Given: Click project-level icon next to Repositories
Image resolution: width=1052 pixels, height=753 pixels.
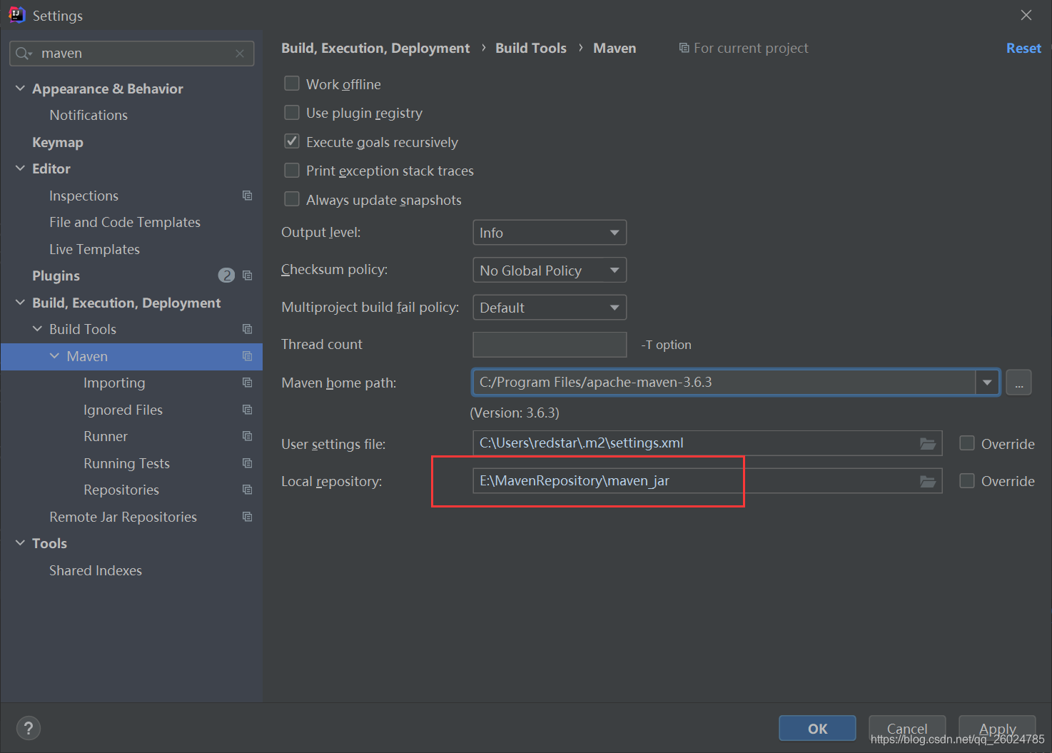Looking at the screenshot, I should click(x=248, y=490).
